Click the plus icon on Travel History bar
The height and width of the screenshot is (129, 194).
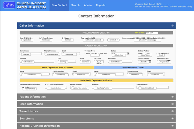pos(172,111)
